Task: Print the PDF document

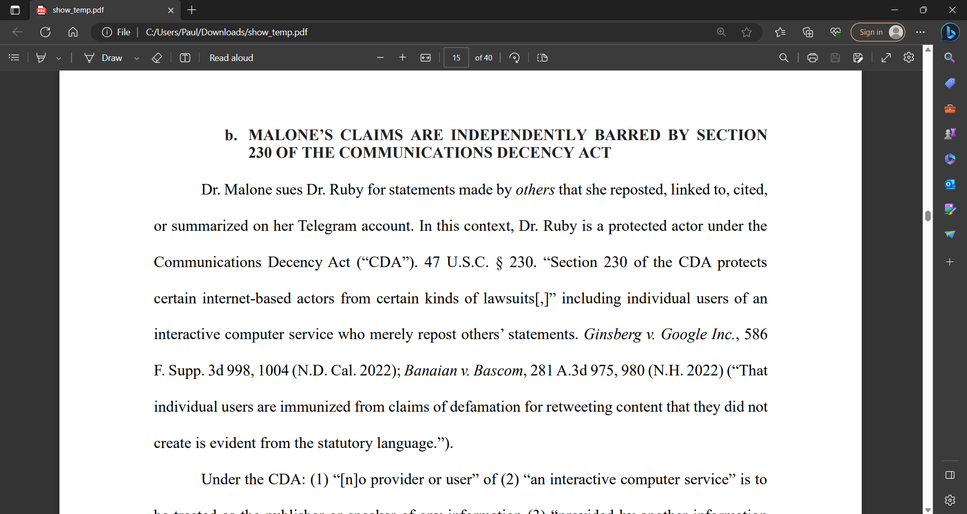Action: 812,57
